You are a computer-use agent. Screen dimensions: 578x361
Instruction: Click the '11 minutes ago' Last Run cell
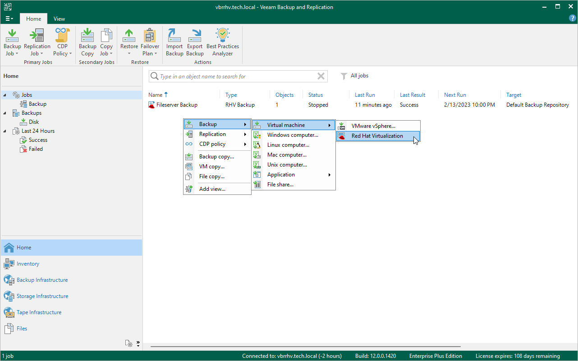[x=373, y=105]
